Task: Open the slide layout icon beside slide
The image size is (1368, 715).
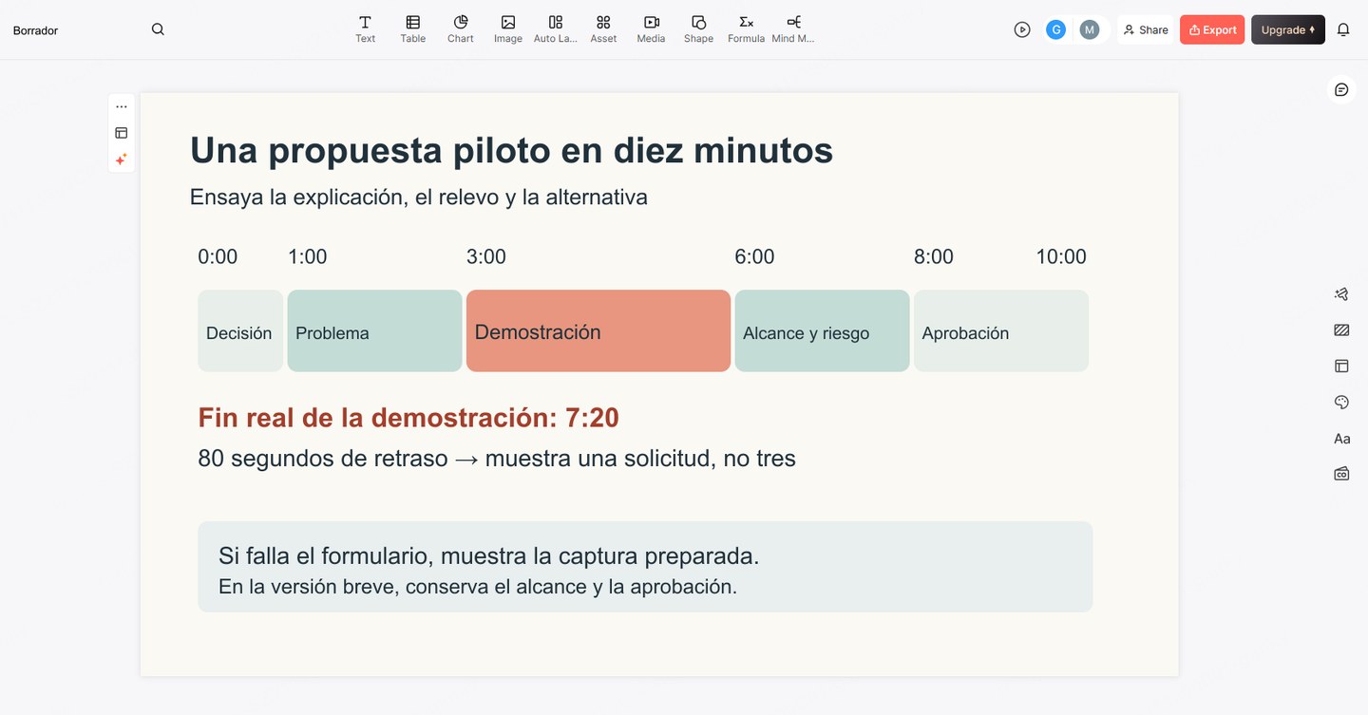Action: pyautogui.click(x=122, y=133)
